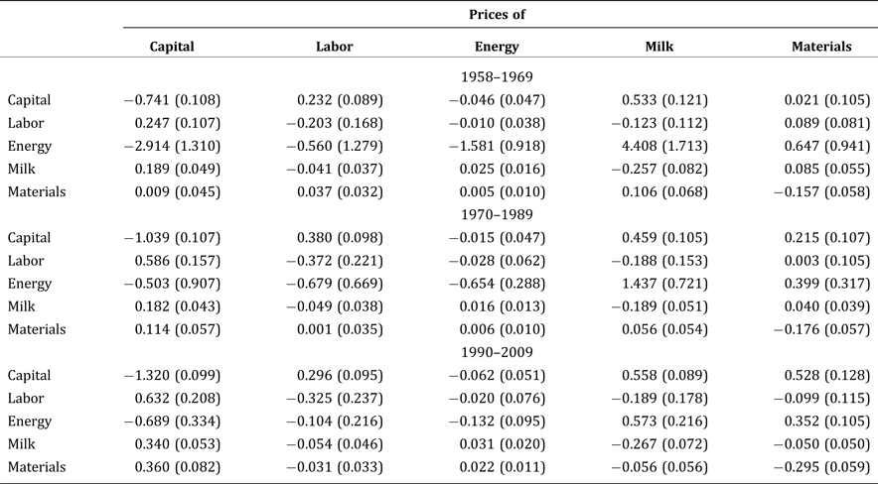
Task: Click the 1970–1989 period label
Action: click(x=497, y=214)
